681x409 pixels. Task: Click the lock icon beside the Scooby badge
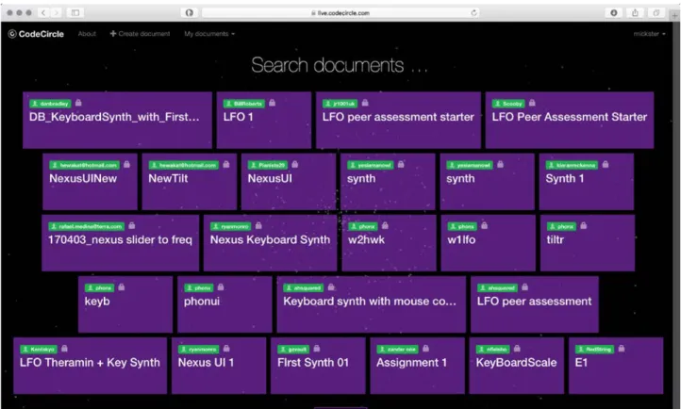coord(532,103)
